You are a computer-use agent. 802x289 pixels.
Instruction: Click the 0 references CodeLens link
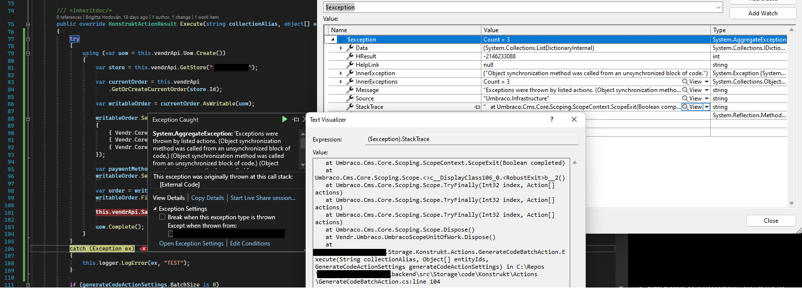point(69,17)
